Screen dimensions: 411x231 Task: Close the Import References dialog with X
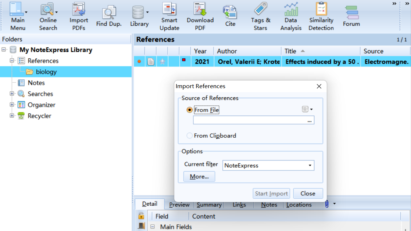[x=319, y=86]
